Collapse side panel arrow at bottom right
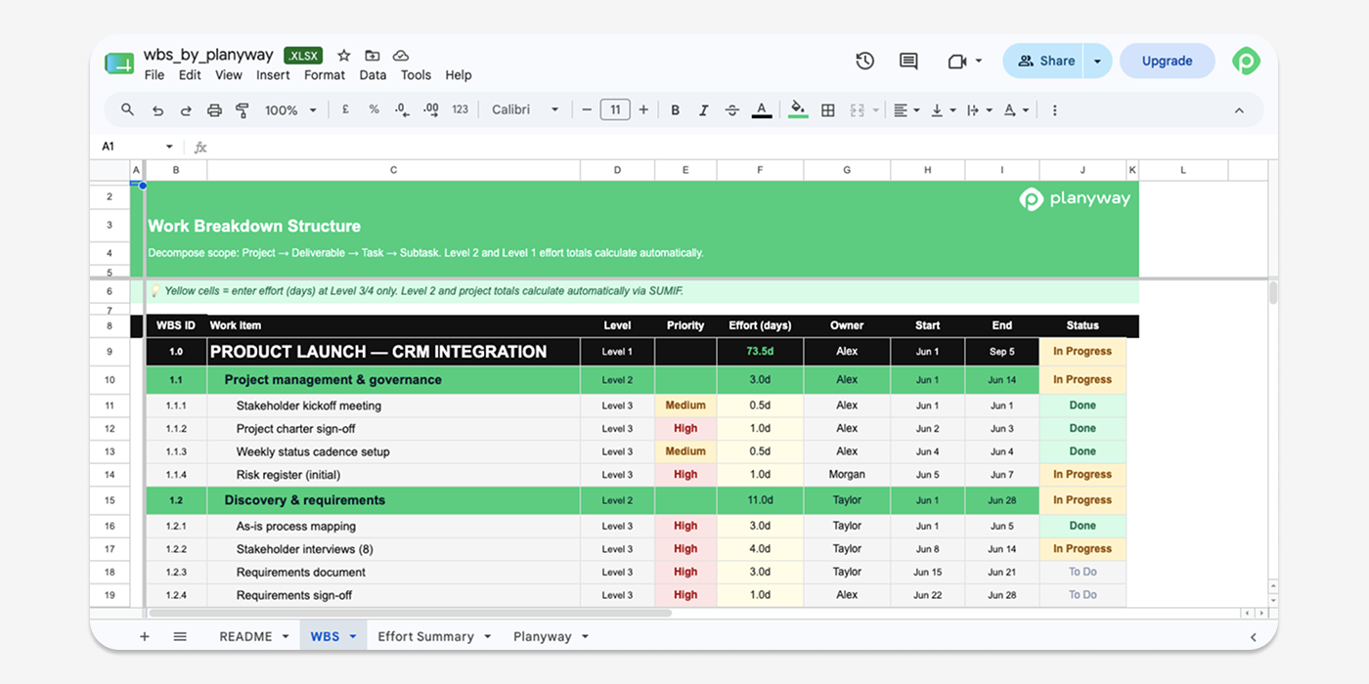Image resolution: width=1369 pixels, height=684 pixels. pyautogui.click(x=1254, y=637)
